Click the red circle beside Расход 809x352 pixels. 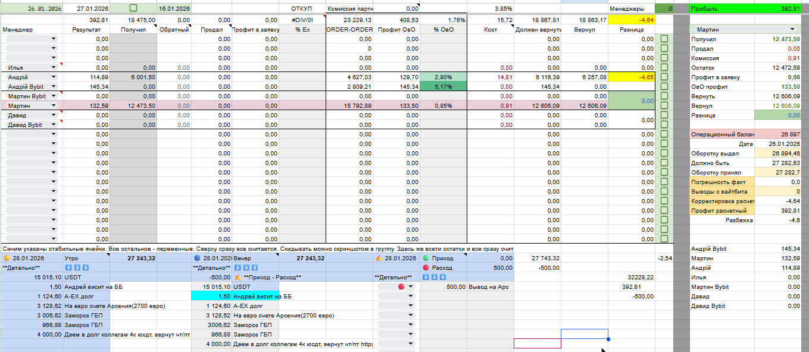tap(426, 267)
